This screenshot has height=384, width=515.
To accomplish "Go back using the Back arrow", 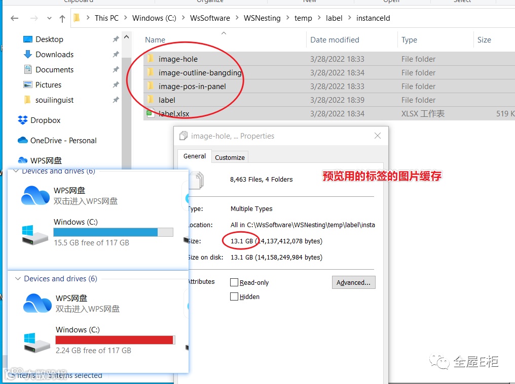I will point(15,18).
